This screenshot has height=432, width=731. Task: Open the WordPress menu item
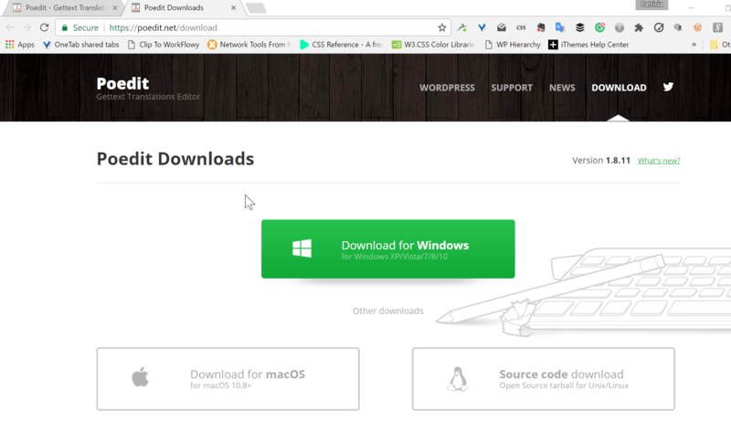[x=447, y=88]
